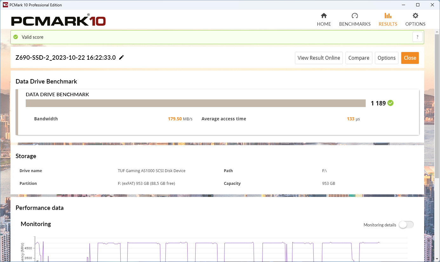Click the Storage section heading

(x=26, y=156)
